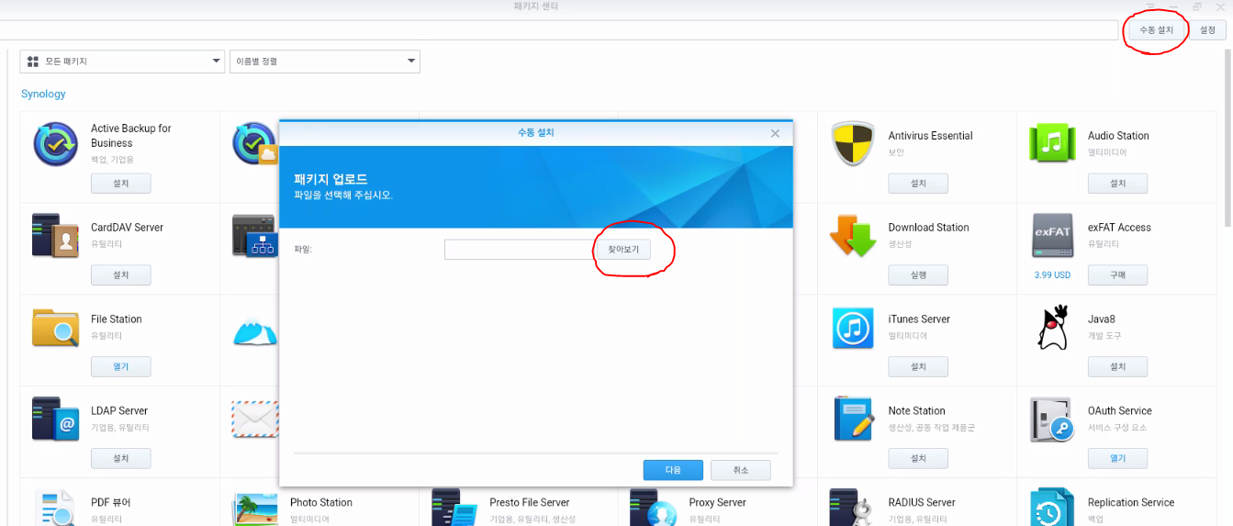
Task: Click the 패키지 업로드 heading in dialog
Action: point(331,179)
